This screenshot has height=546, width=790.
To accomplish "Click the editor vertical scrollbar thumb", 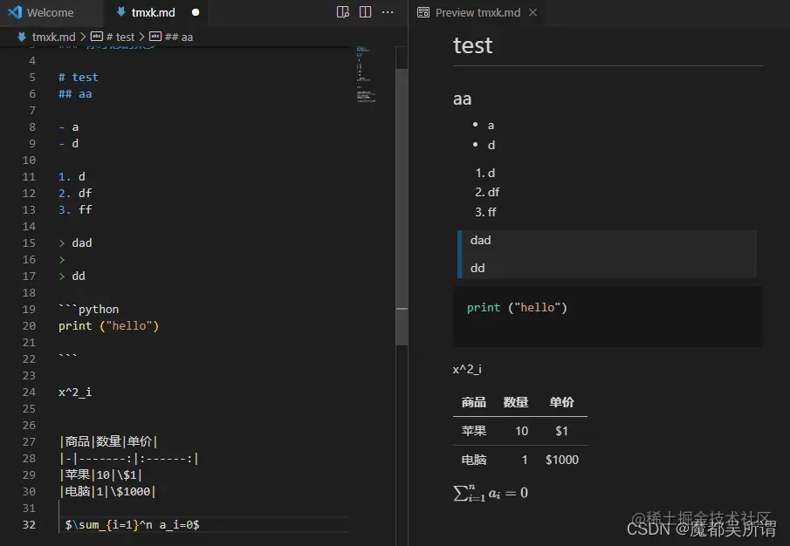I will click(x=402, y=207).
